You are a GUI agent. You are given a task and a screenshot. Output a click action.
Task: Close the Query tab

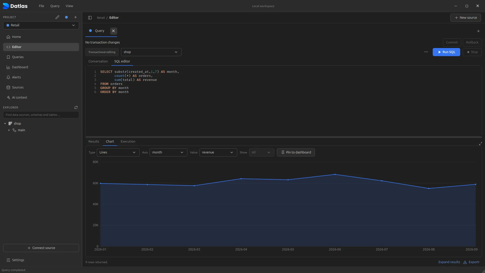coord(113,31)
